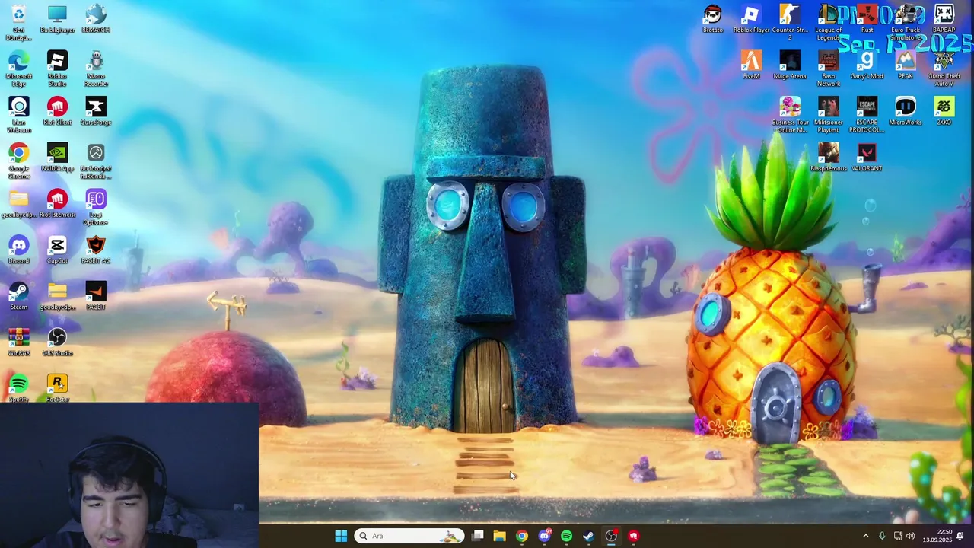The height and width of the screenshot is (548, 974).
Task: Expand the hidden system tray icons
Action: (865, 536)
